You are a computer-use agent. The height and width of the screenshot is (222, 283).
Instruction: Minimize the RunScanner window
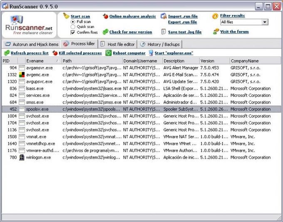258,7
